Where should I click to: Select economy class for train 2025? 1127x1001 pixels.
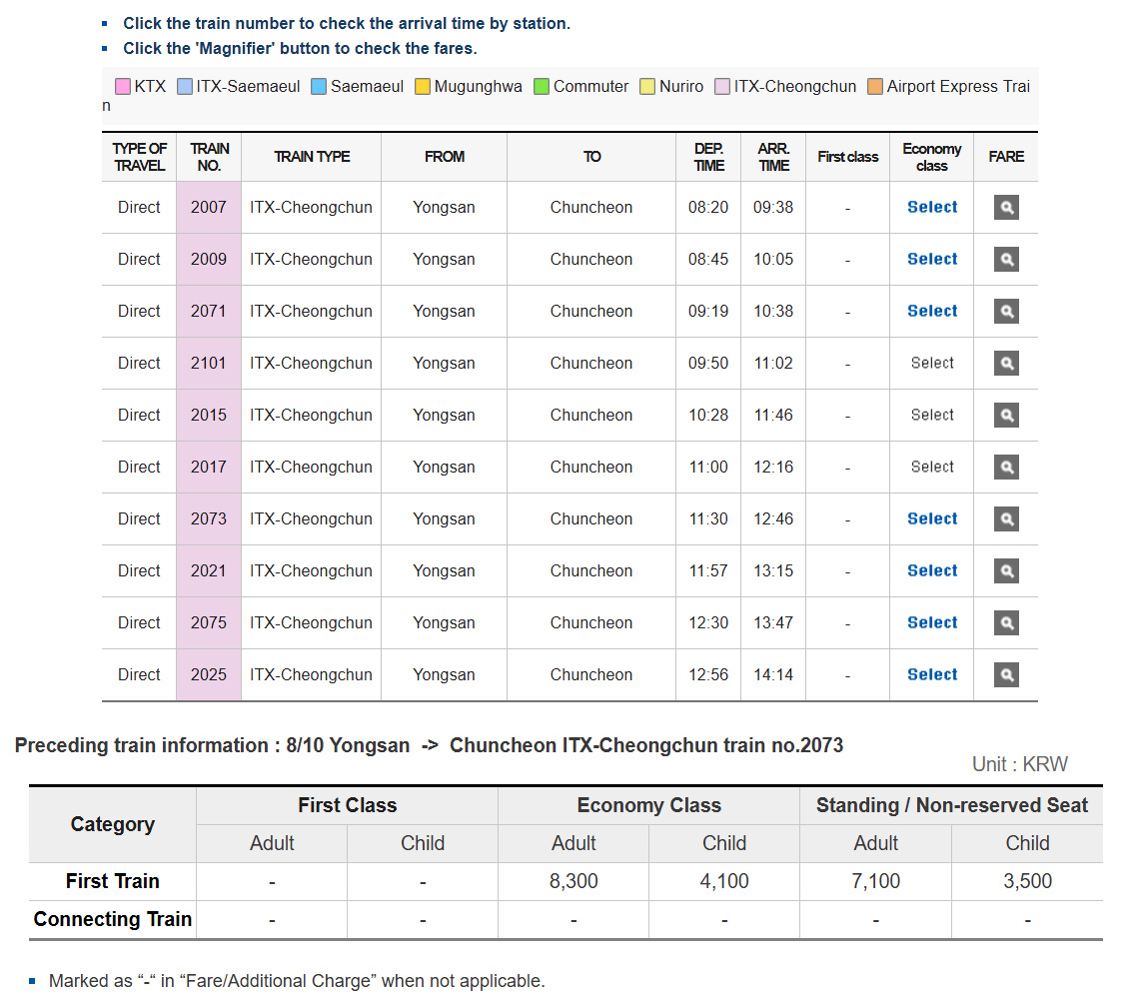click(932, 675)
